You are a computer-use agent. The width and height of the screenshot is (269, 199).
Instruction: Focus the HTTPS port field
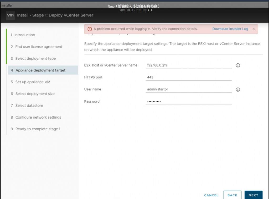point(189,77)
